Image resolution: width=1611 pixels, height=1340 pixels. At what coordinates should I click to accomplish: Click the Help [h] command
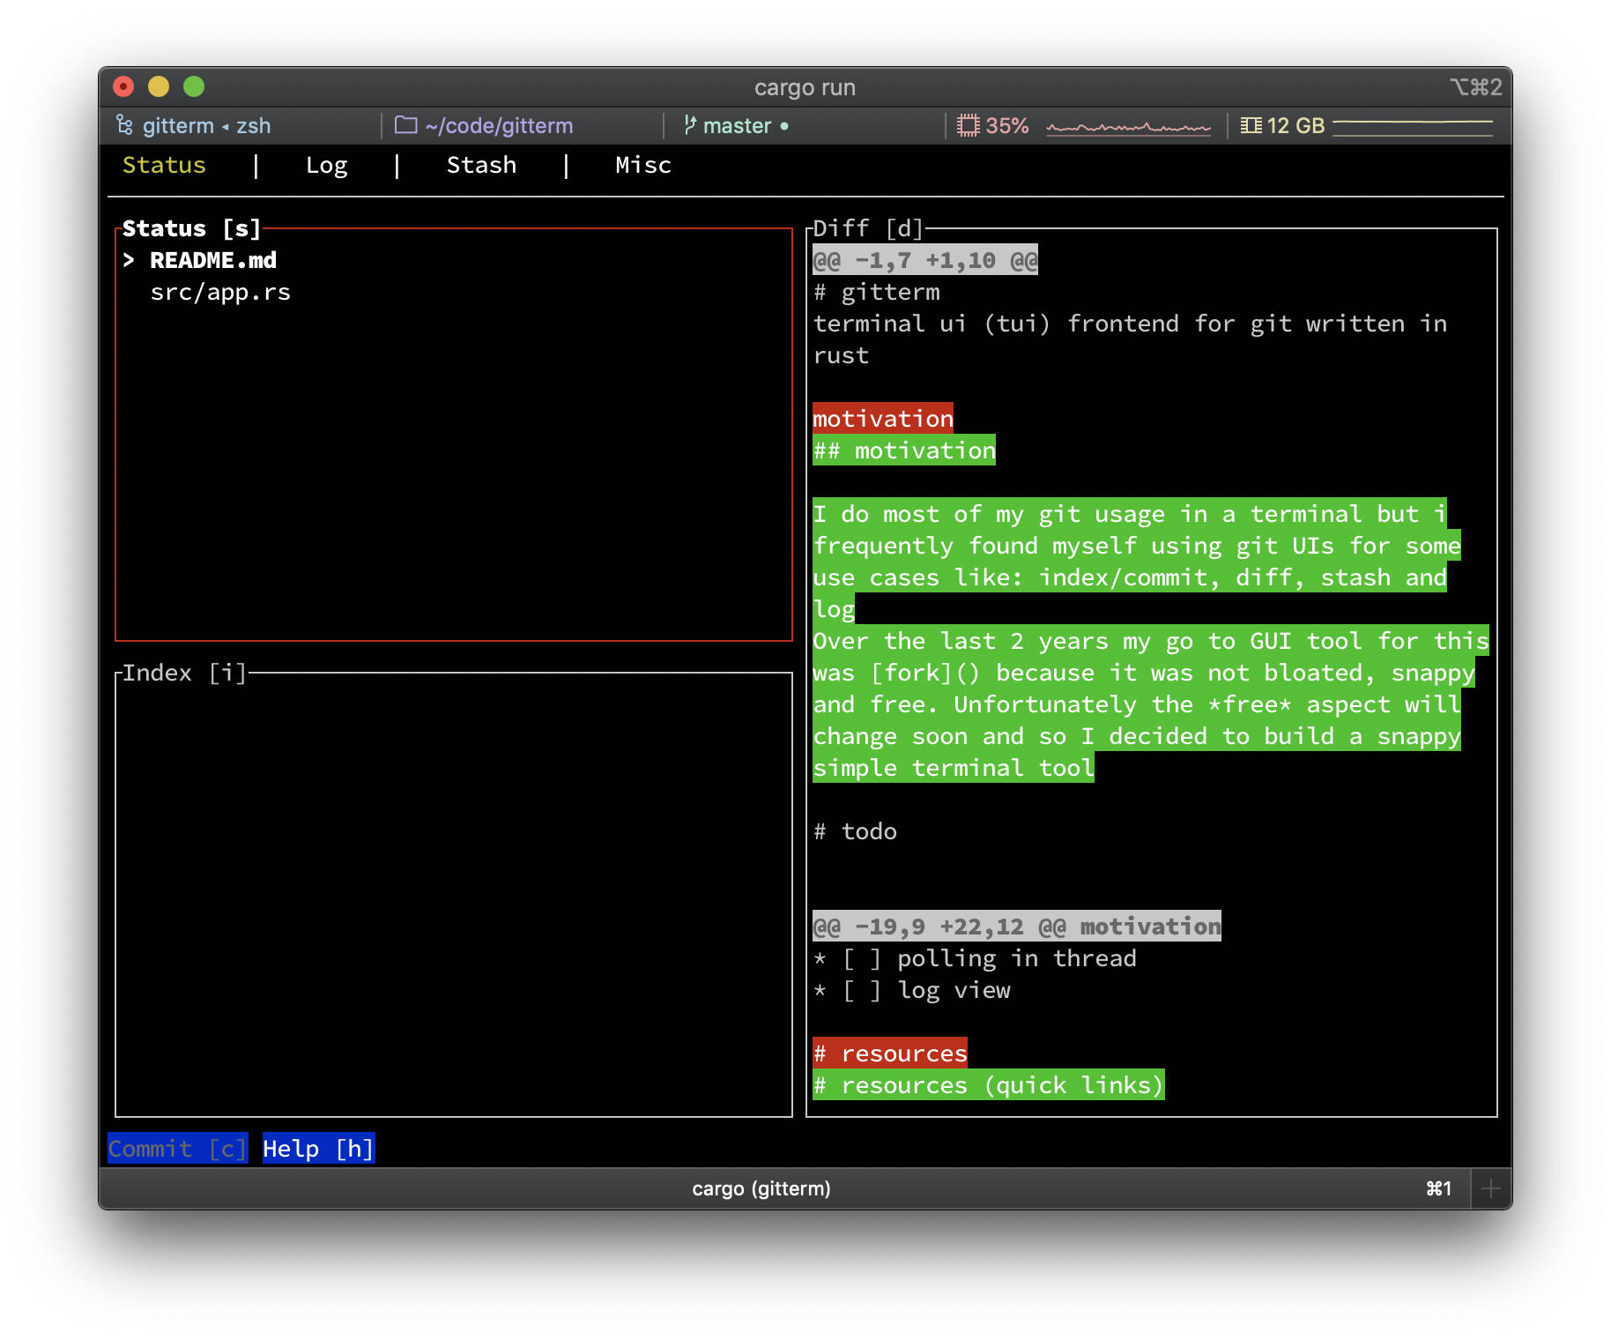(x=318, y=1149)
